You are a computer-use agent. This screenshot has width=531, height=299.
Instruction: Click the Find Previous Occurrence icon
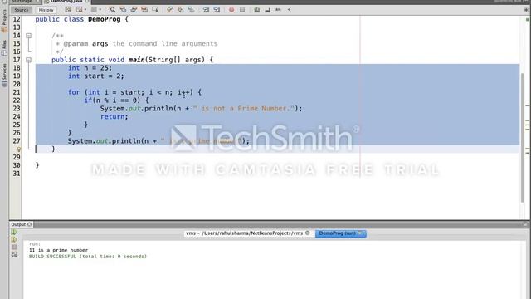point(123,10)
